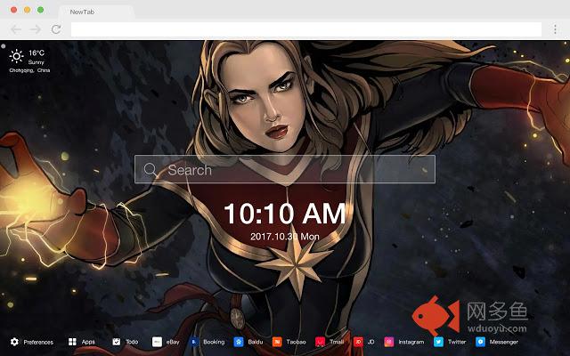Click the Chongqing, China location text
Viewport: 570px width, 356px height.
[29, 70]
